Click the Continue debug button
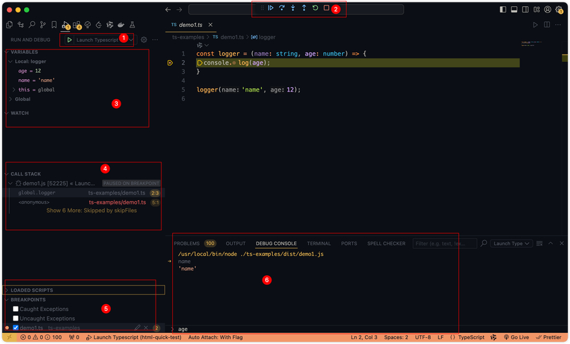Image resolution: width=570 pixels, height=344 pixels. point(271,8)
